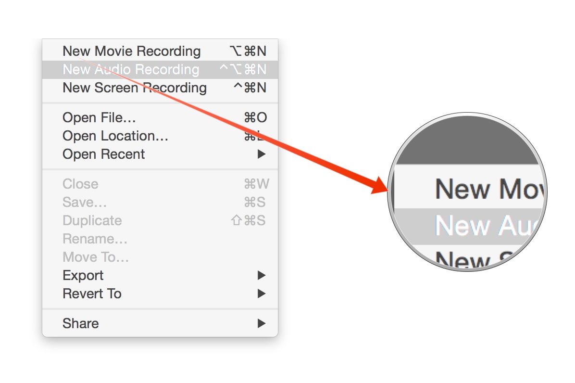
Task: Click the Duplicate menu entry
Action: [x=92, y=220]
